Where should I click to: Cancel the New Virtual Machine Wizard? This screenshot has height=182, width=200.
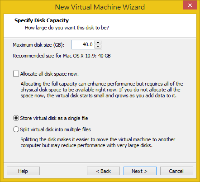(176, 171)
